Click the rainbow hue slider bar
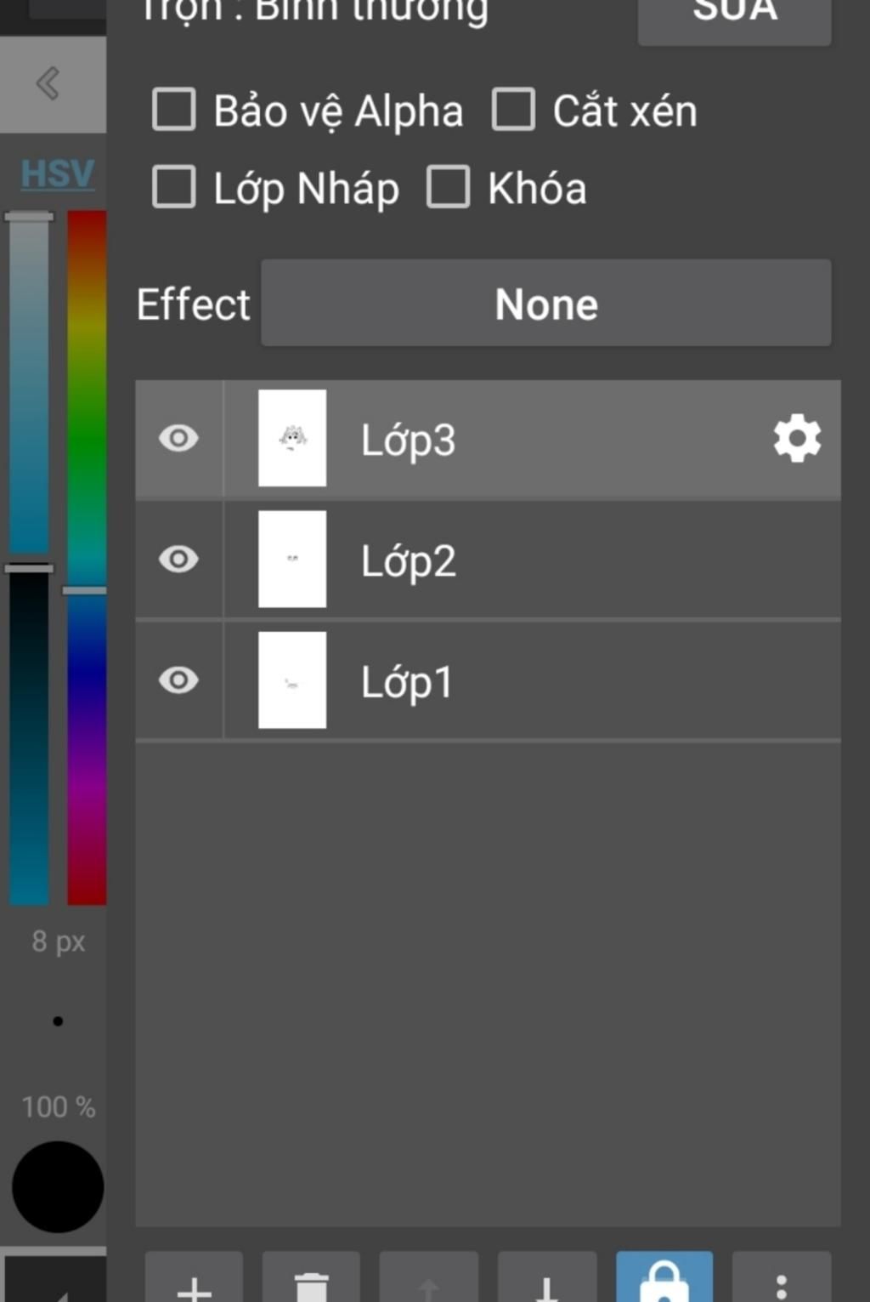The width and height of the screenshot is (870, 1302). pos(87,558)
